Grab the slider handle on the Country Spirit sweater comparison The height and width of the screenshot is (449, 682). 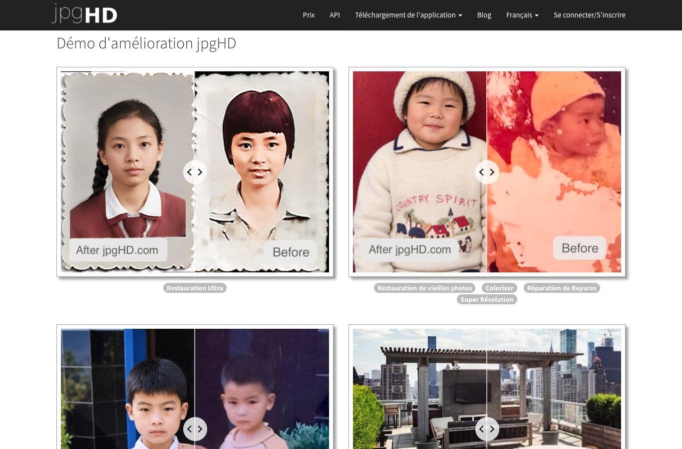coord(487,172)
